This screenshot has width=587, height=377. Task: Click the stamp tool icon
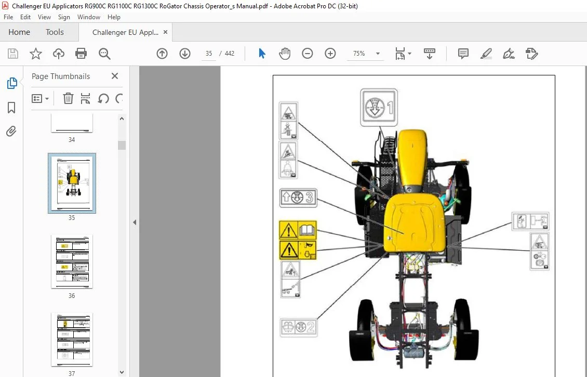click(x=531, y=54)
